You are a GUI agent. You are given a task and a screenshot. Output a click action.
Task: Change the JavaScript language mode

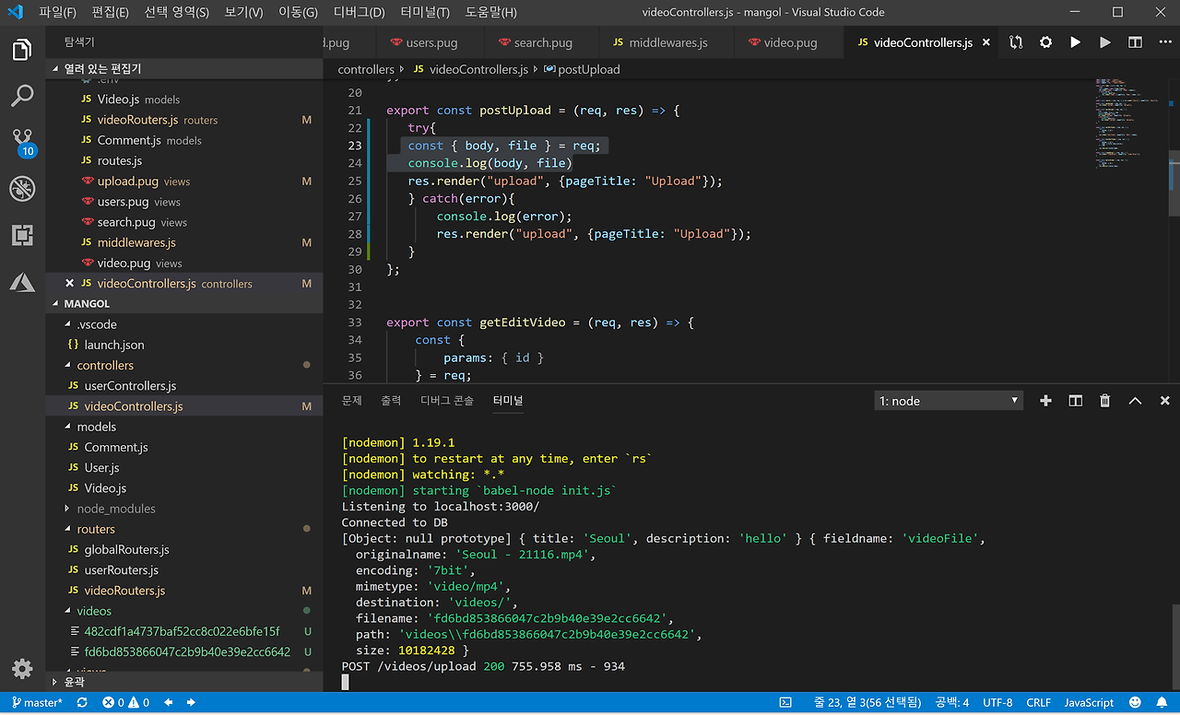pyautogui.click(x=1089, y=703)
